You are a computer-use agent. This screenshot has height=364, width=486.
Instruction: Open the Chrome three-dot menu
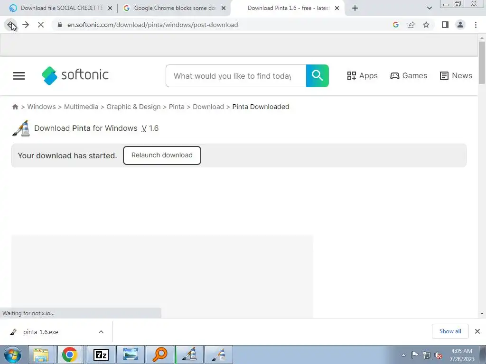[x=476, y=25]
